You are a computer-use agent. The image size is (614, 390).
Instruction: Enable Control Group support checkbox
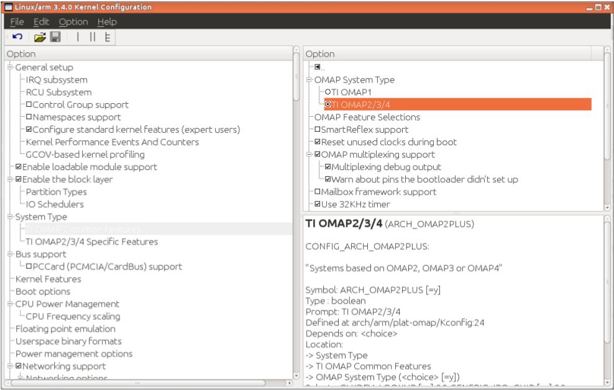point(29,105)
